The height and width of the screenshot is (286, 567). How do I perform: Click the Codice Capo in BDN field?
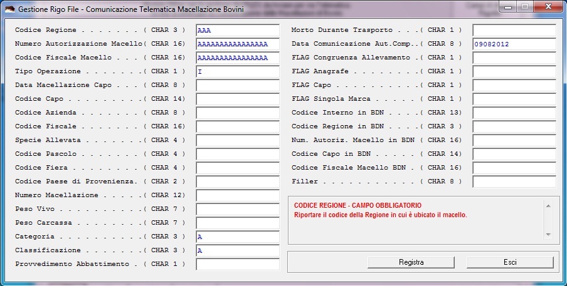pos(514,154)
